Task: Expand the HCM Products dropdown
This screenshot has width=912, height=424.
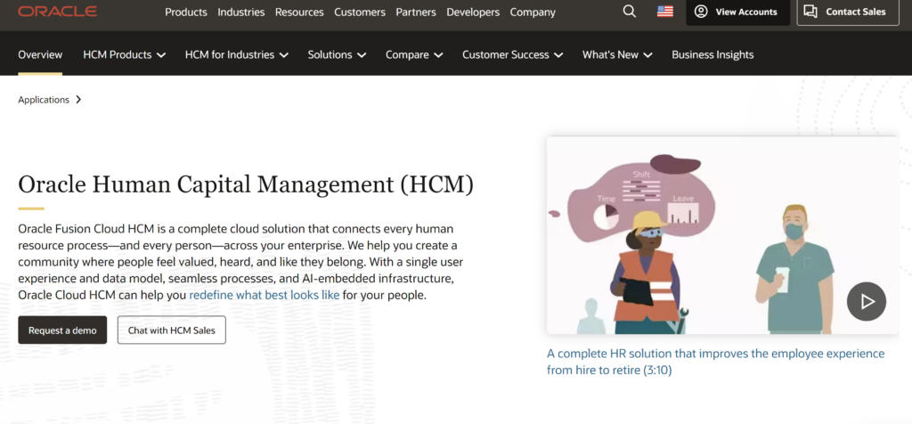Action: point(125,54)
